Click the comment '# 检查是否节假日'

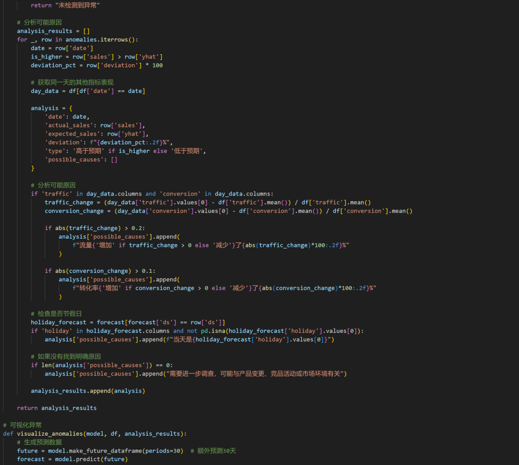click(56, 314)
